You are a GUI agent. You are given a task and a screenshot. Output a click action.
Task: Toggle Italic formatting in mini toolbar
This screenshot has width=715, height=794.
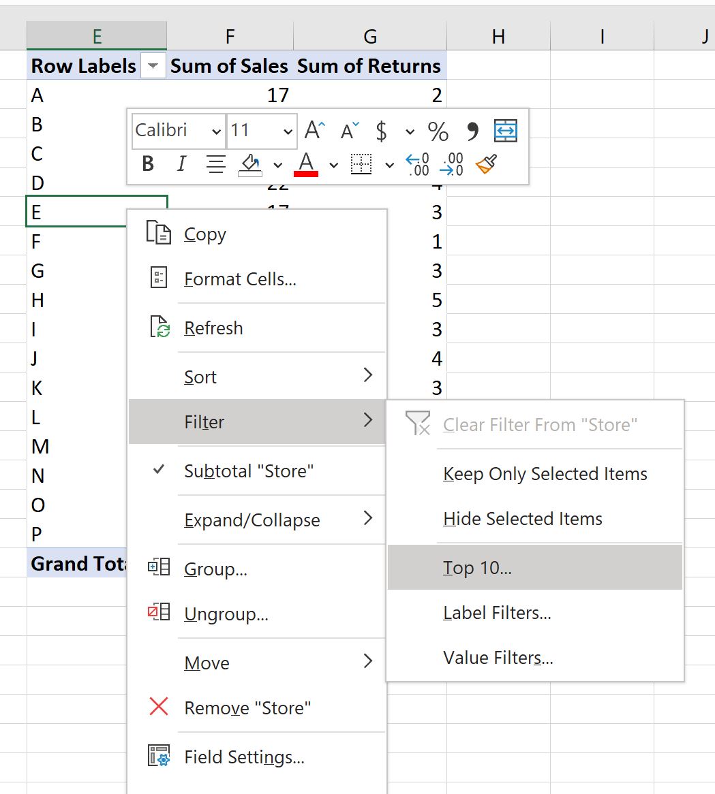(x=181, y=164)
